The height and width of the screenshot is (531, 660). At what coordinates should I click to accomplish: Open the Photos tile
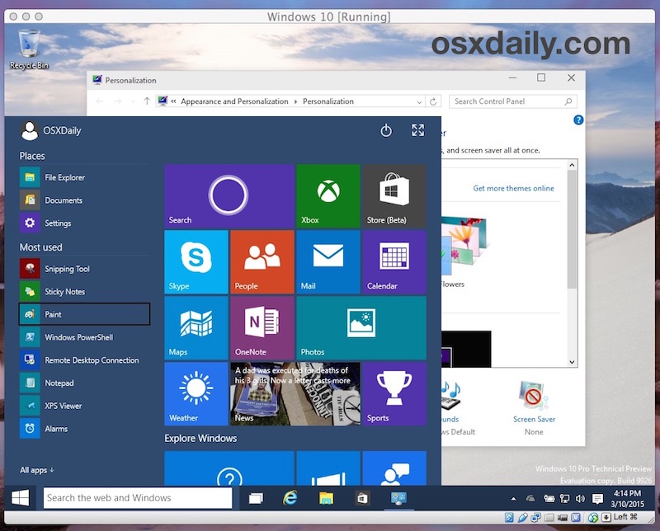click(x=361, y=328)
